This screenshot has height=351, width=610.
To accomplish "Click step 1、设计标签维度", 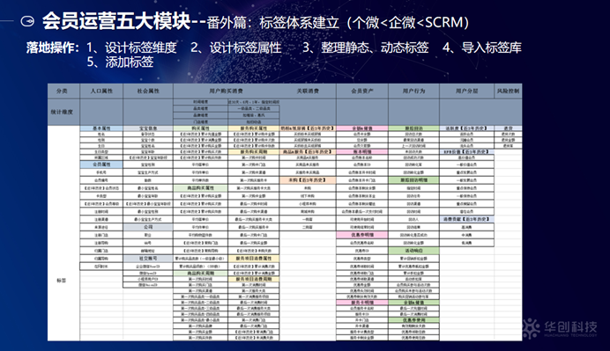I will tap(131, 48).
